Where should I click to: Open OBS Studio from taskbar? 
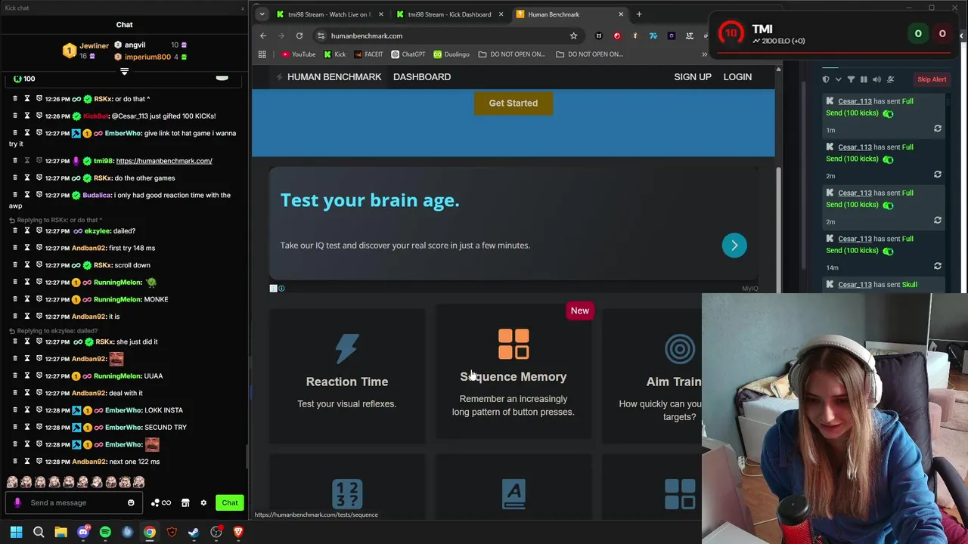click(216, 532)
